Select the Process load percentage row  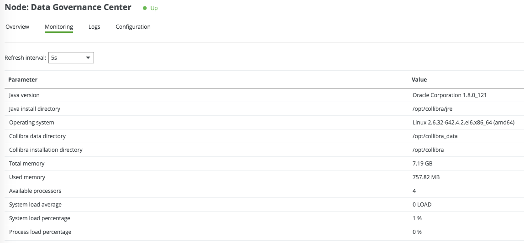click(40, 232)
